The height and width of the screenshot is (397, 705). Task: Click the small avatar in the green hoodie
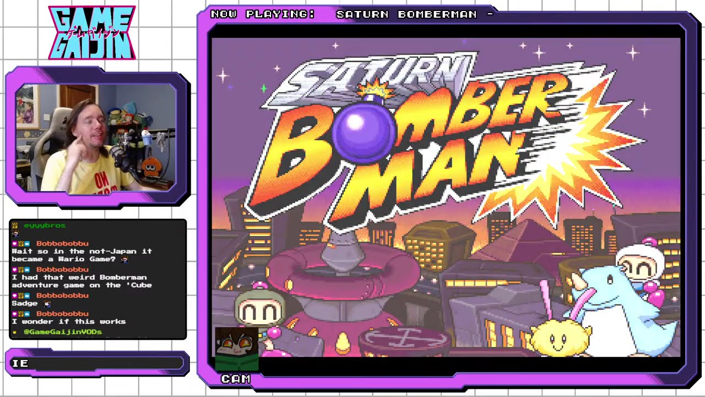coord(236,349)
